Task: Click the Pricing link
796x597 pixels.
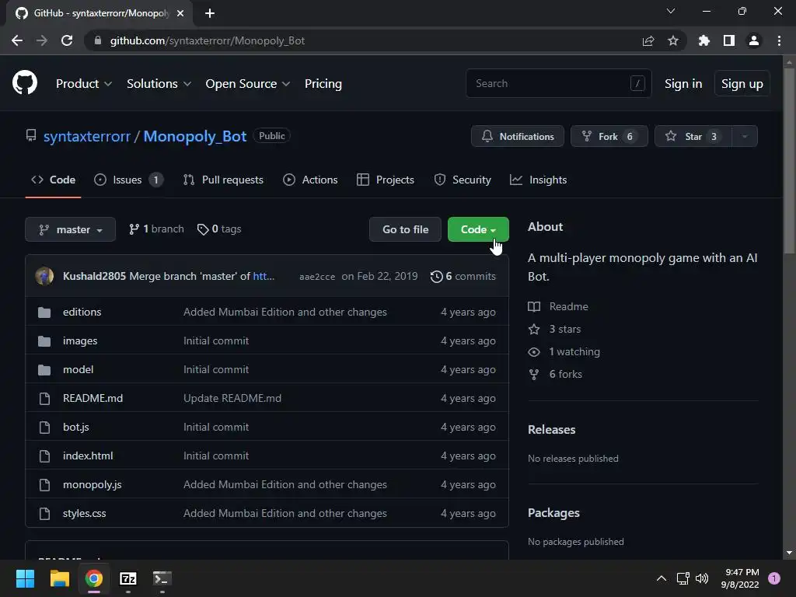Action: coord(323,84)
